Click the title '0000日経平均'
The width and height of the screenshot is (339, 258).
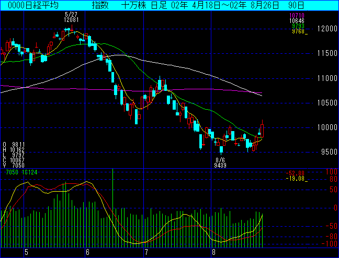tap(33, 5)
